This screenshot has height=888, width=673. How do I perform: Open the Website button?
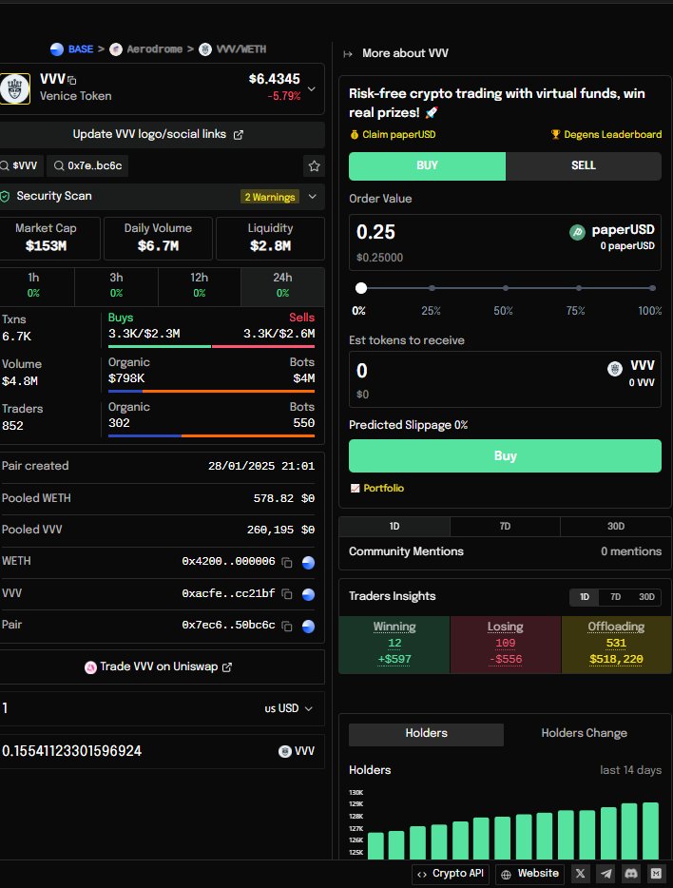(x=531, y=874)
